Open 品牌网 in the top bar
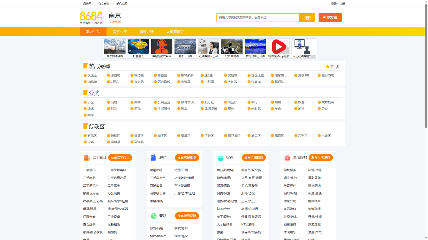 coord(87,4)
